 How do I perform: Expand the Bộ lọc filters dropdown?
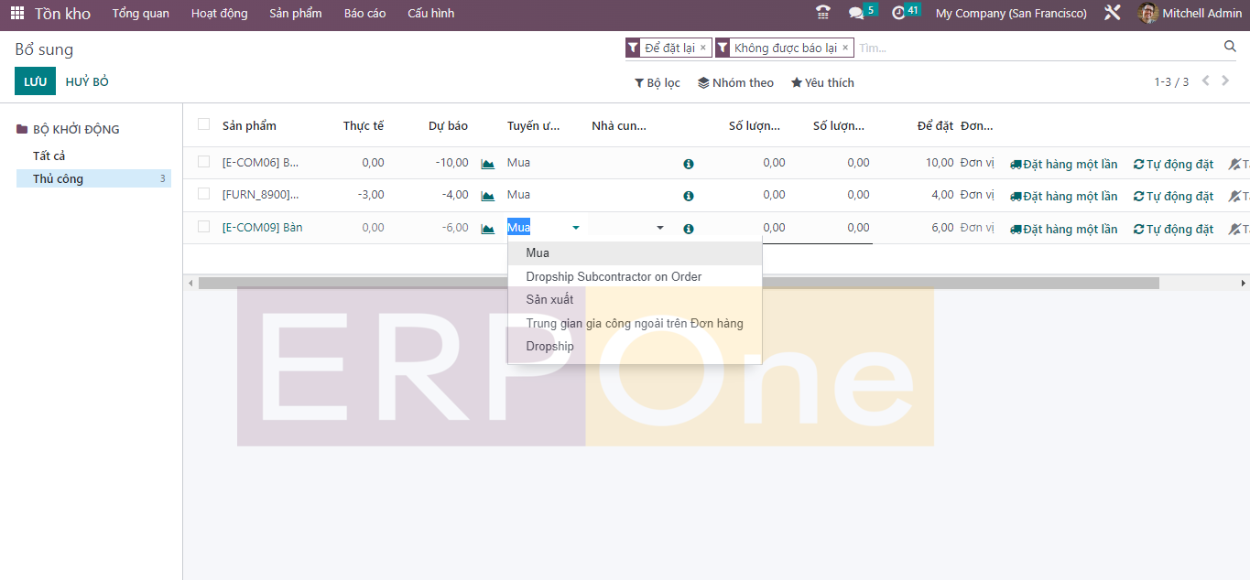tap(658, 82)
